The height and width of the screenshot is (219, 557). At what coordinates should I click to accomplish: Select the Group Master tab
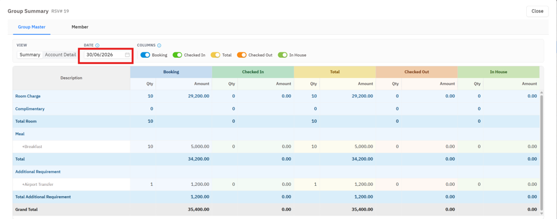pos(31,27)
